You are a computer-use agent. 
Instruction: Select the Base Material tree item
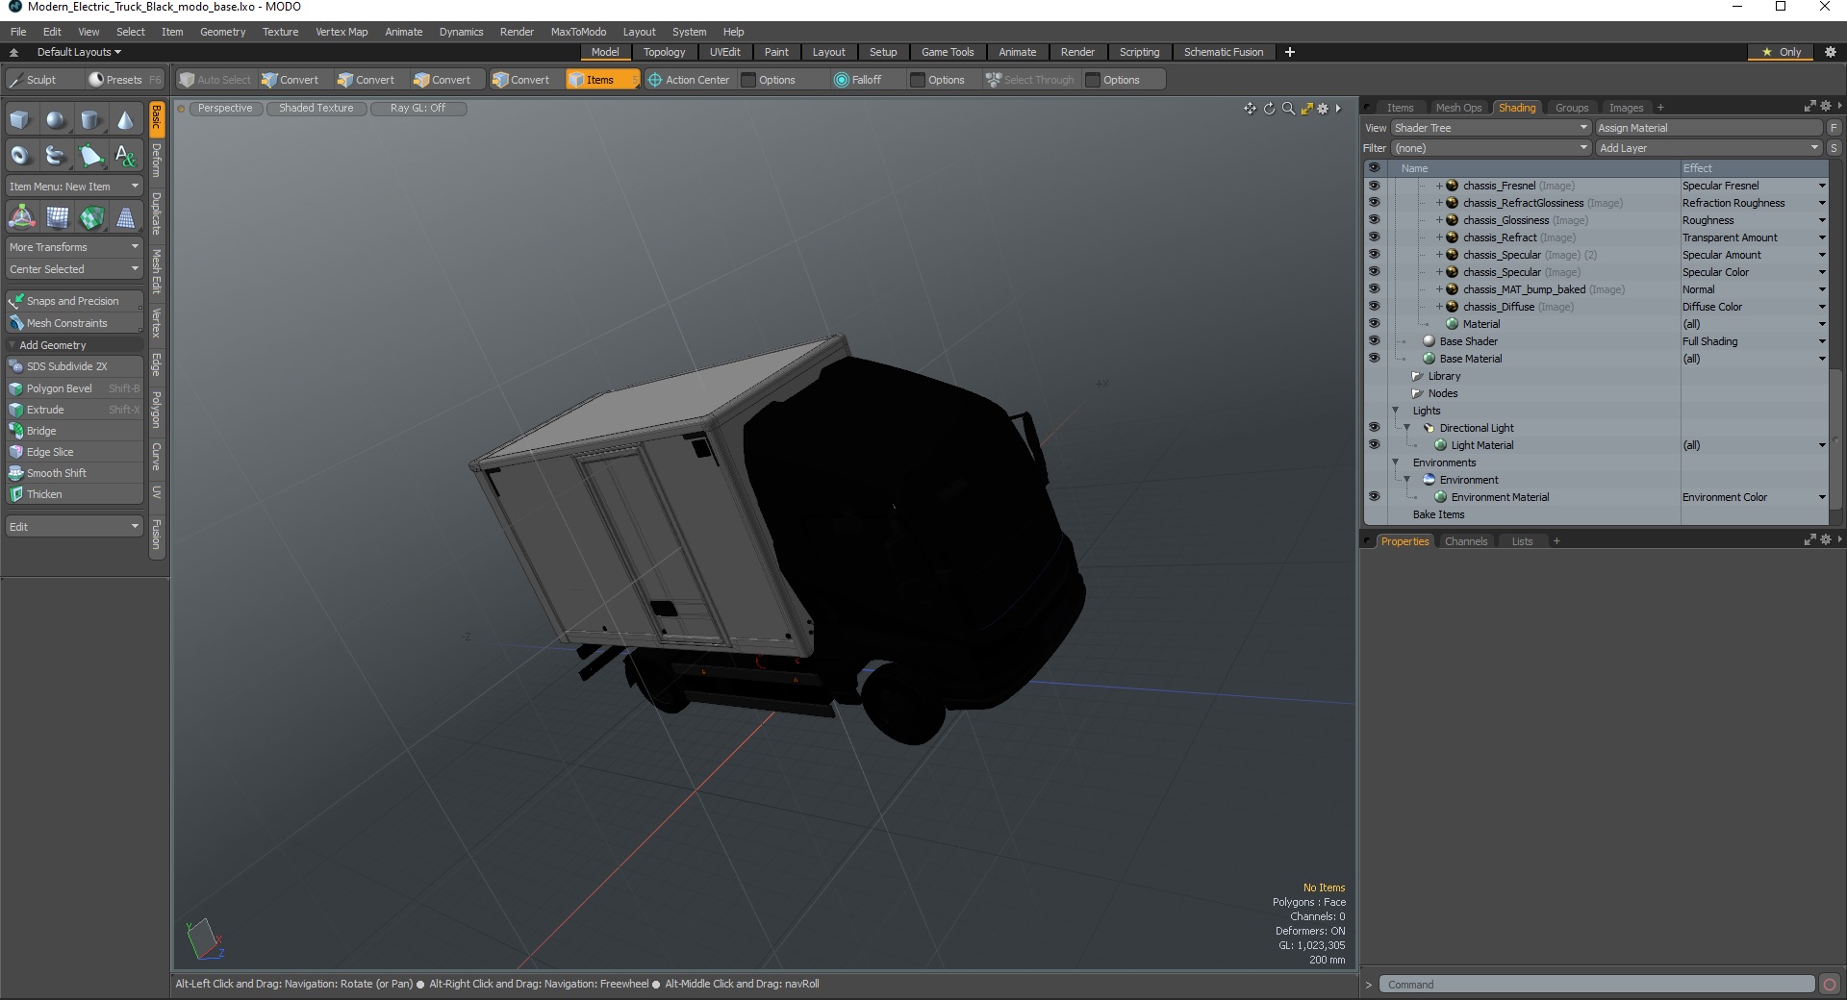[x=1470, y=359]
